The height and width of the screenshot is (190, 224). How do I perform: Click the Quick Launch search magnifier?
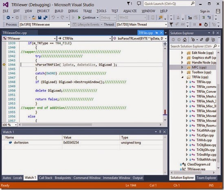pyautogui.click(x=193, y=3)
